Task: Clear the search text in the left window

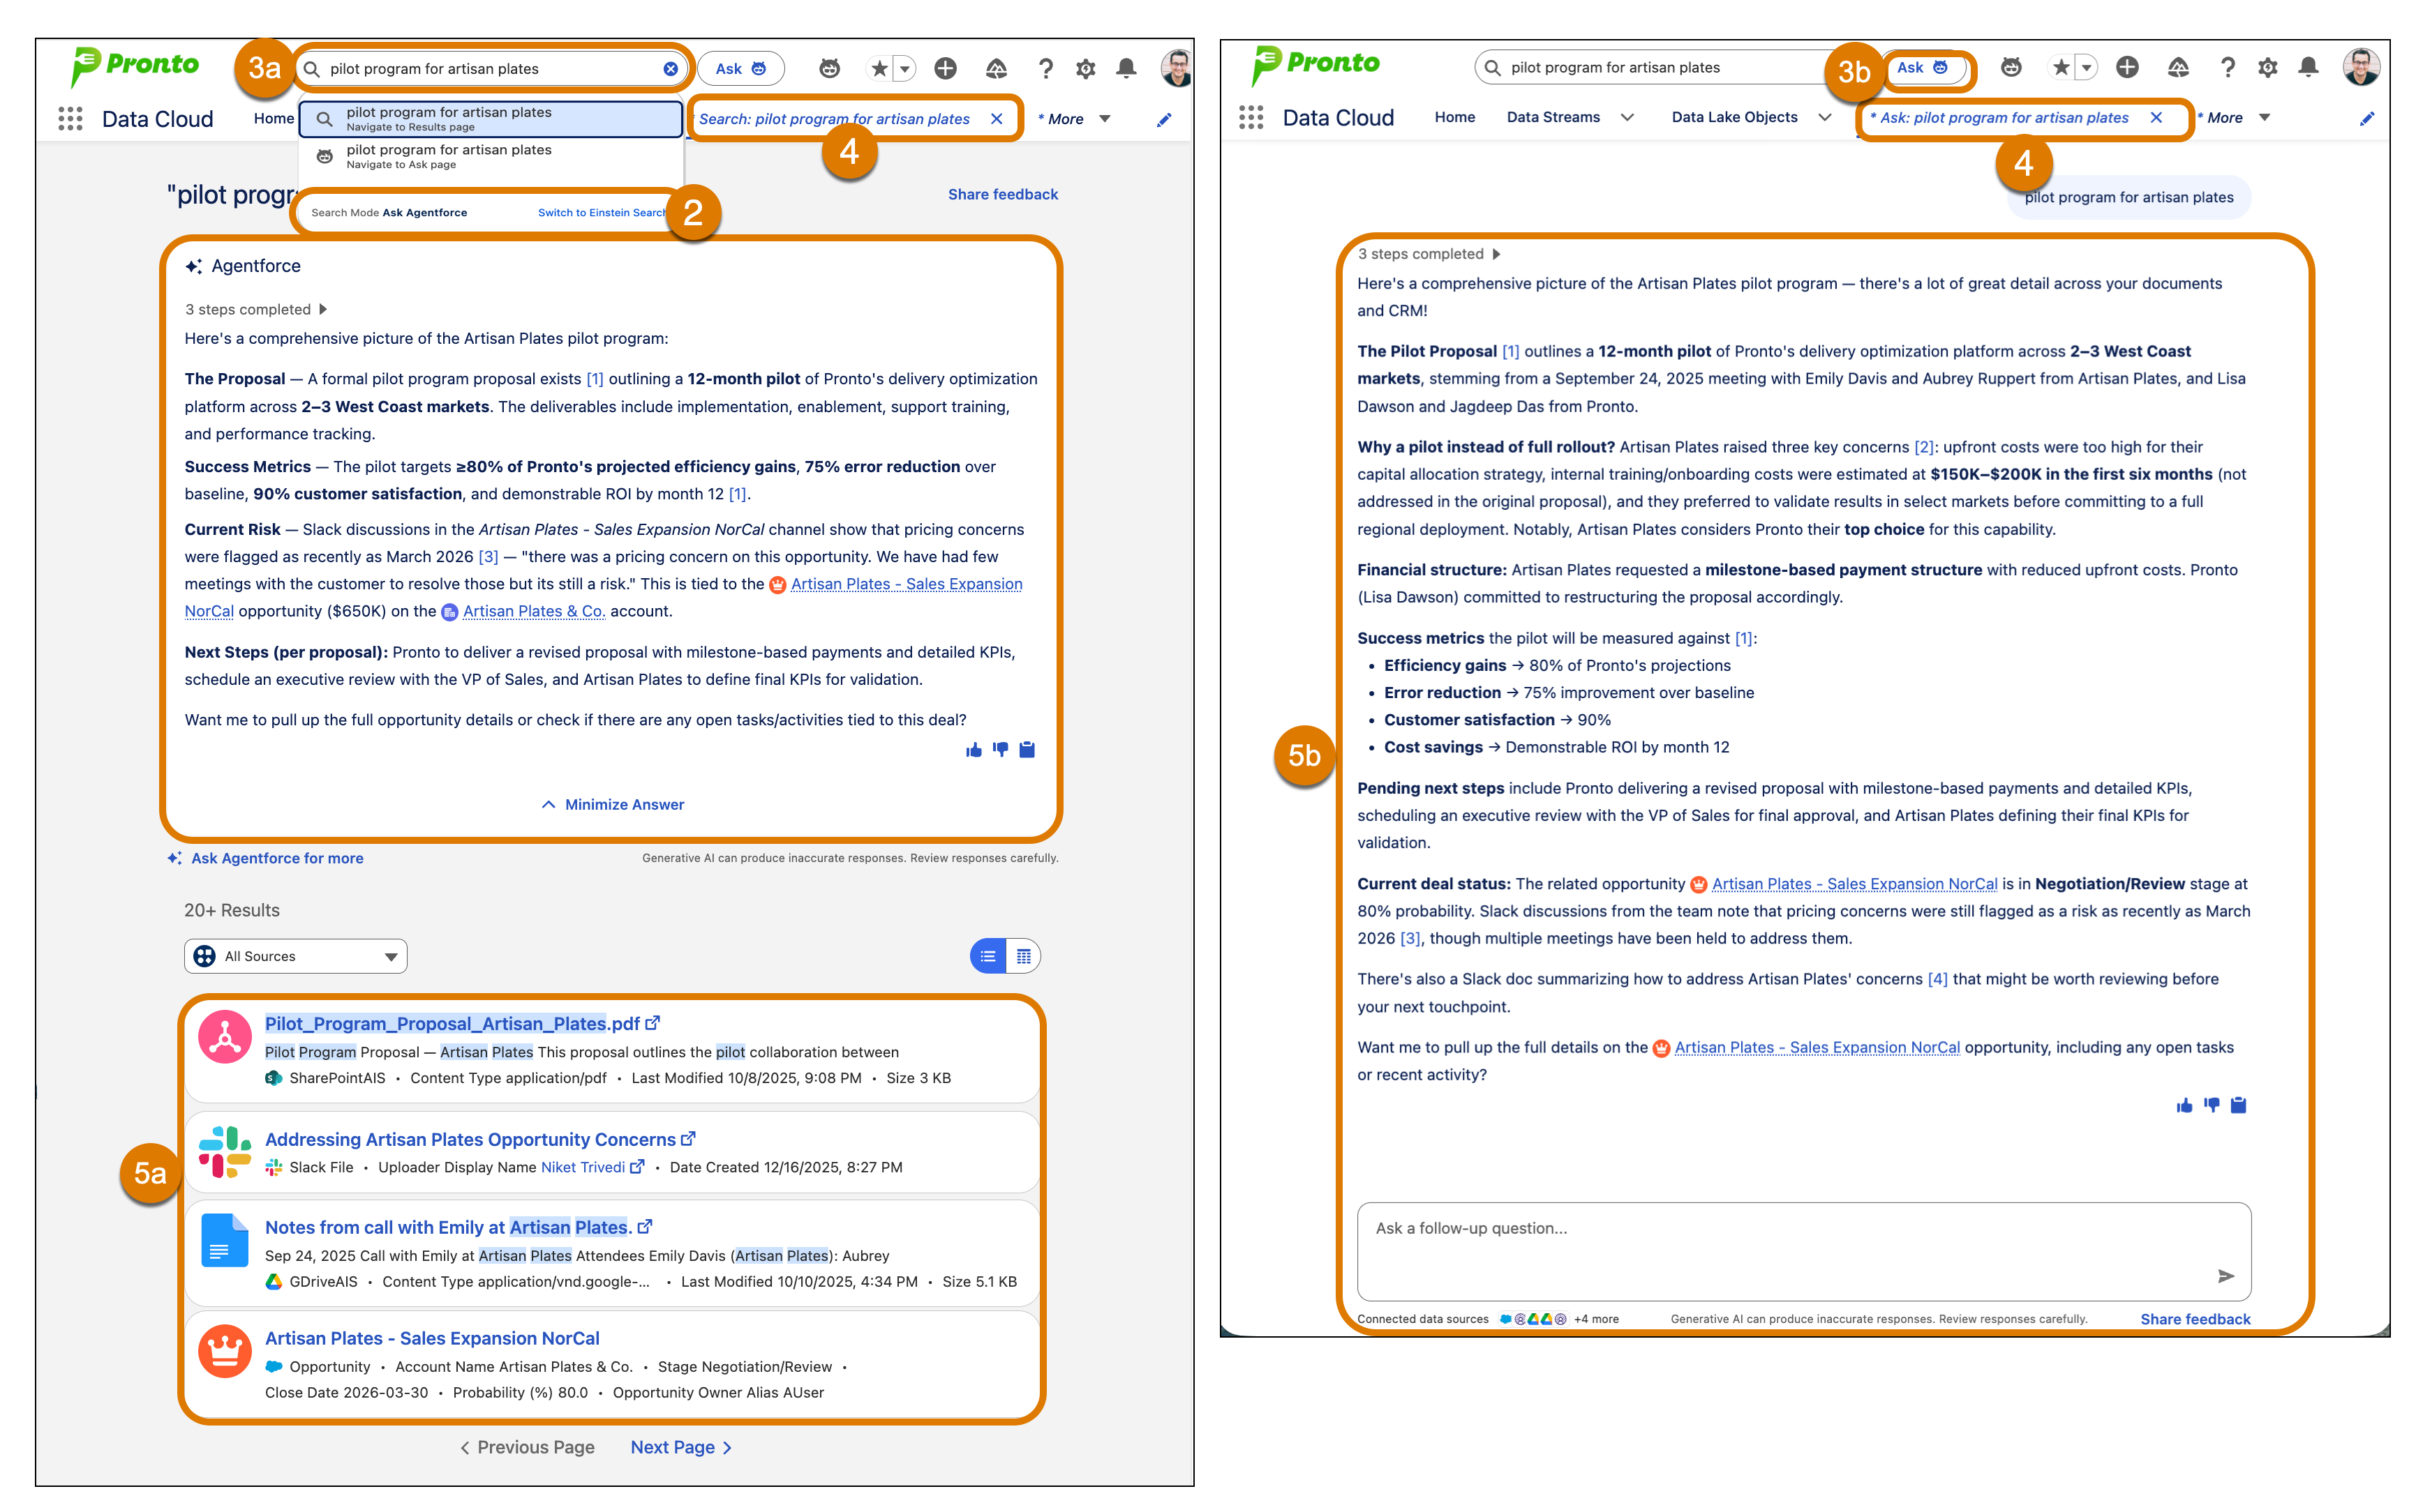Action: point(670,68)
